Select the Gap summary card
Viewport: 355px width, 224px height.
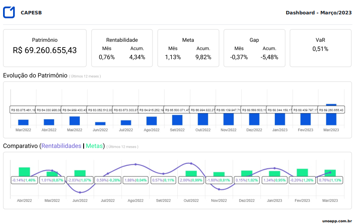click(254, 48)
